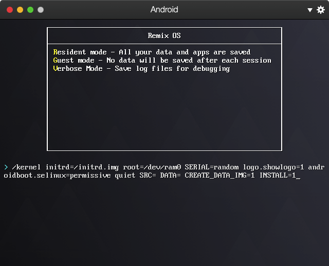Pick the Verbose Mode boot entry
The image size is (329, 266).
pyautogui.click(x=142, y=68)
